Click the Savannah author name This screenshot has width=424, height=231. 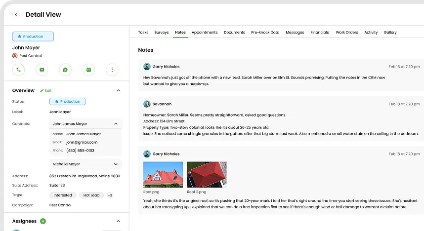click(x=162, y=104)
